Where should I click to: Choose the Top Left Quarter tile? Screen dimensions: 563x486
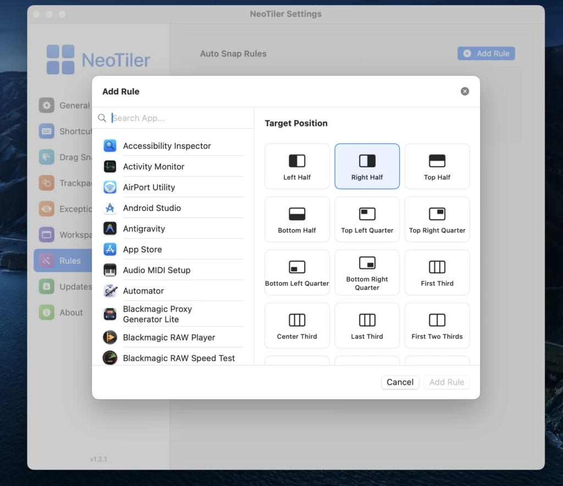(367, 219)
